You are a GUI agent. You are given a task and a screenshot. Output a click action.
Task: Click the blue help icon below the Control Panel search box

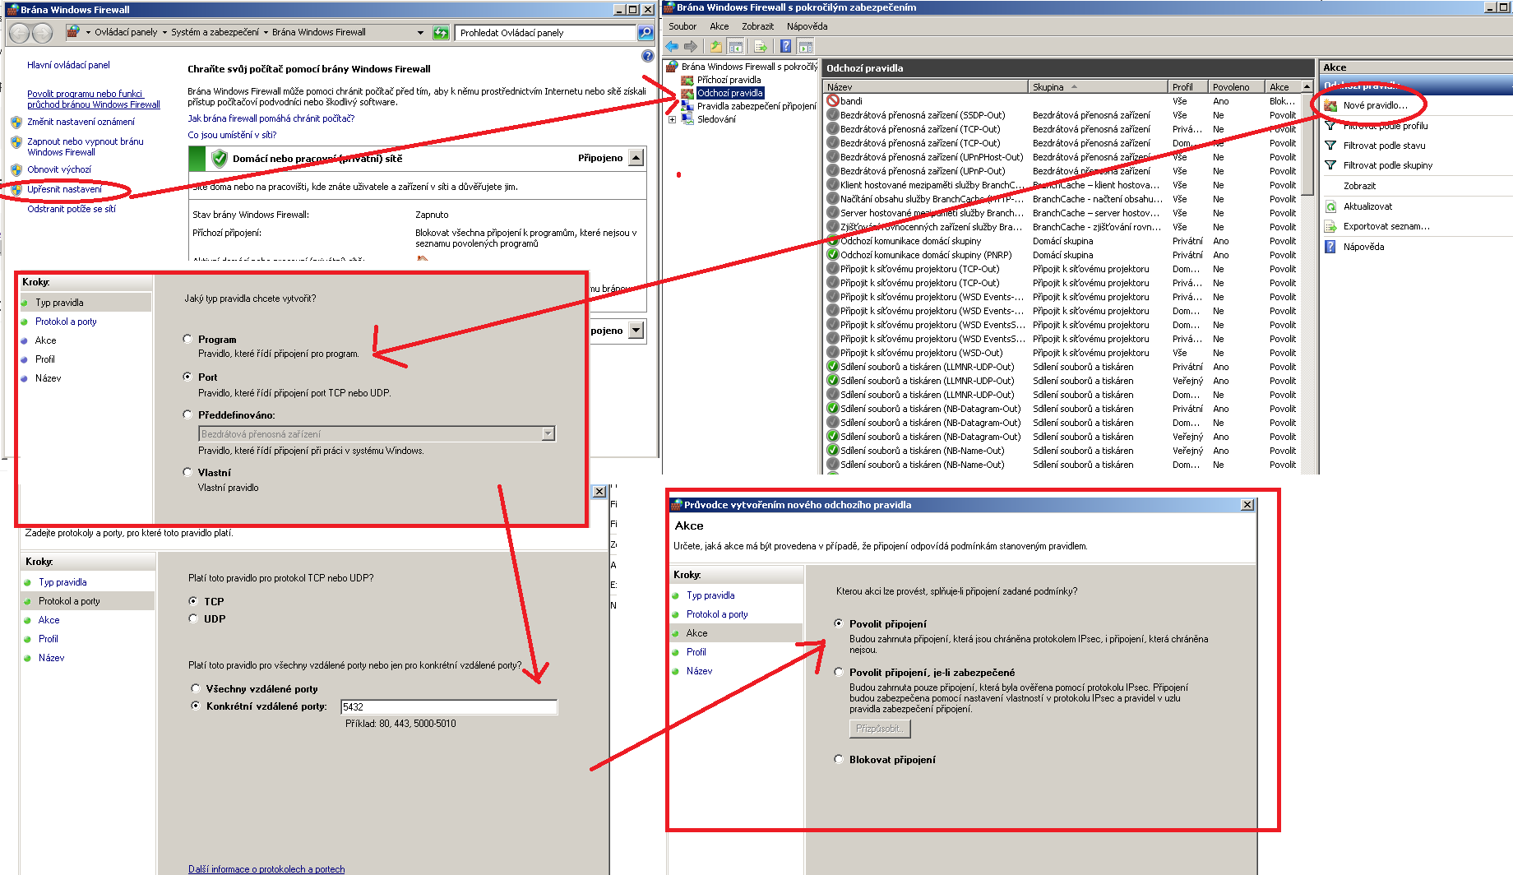click(x=647, y=56)
